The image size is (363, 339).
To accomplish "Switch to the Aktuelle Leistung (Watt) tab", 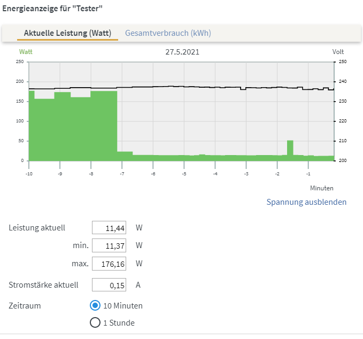I will tap(67, 33).
